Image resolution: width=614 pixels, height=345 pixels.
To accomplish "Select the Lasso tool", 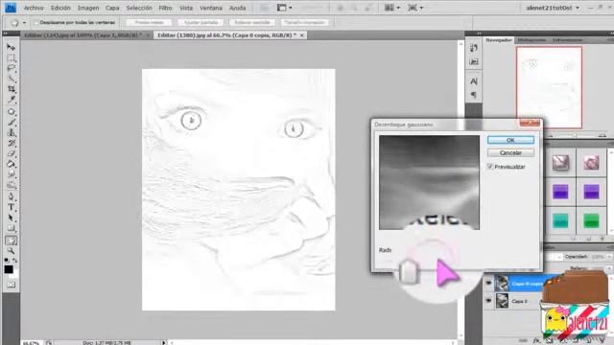I will (11, 68).
